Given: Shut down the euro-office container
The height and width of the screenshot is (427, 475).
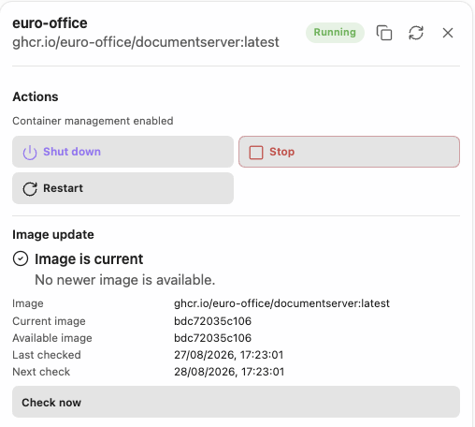Looking at the screenshot, I should [122, 152].
